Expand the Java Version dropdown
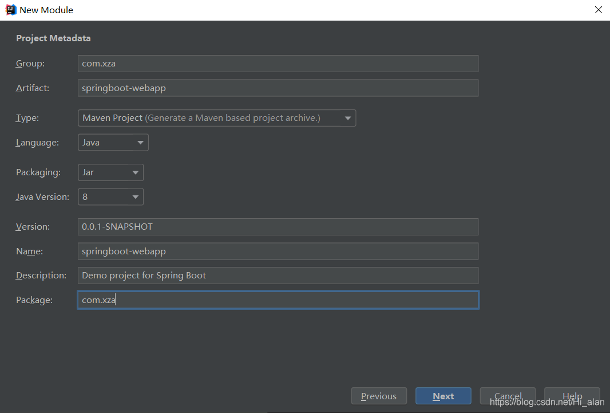 [110, 197]
